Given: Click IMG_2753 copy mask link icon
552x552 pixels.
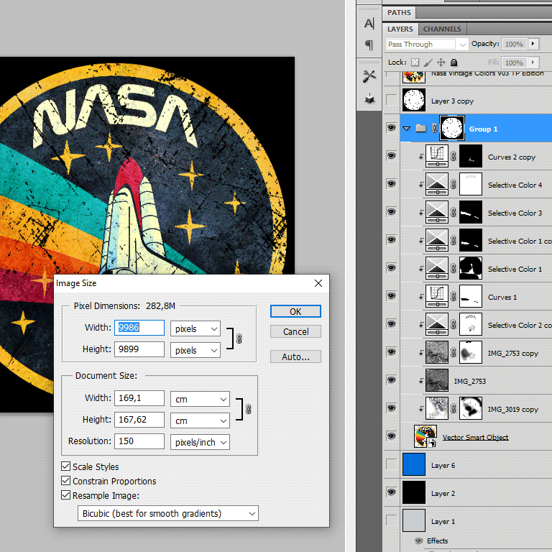Looking at the screenshot, I should pos(454,352).
